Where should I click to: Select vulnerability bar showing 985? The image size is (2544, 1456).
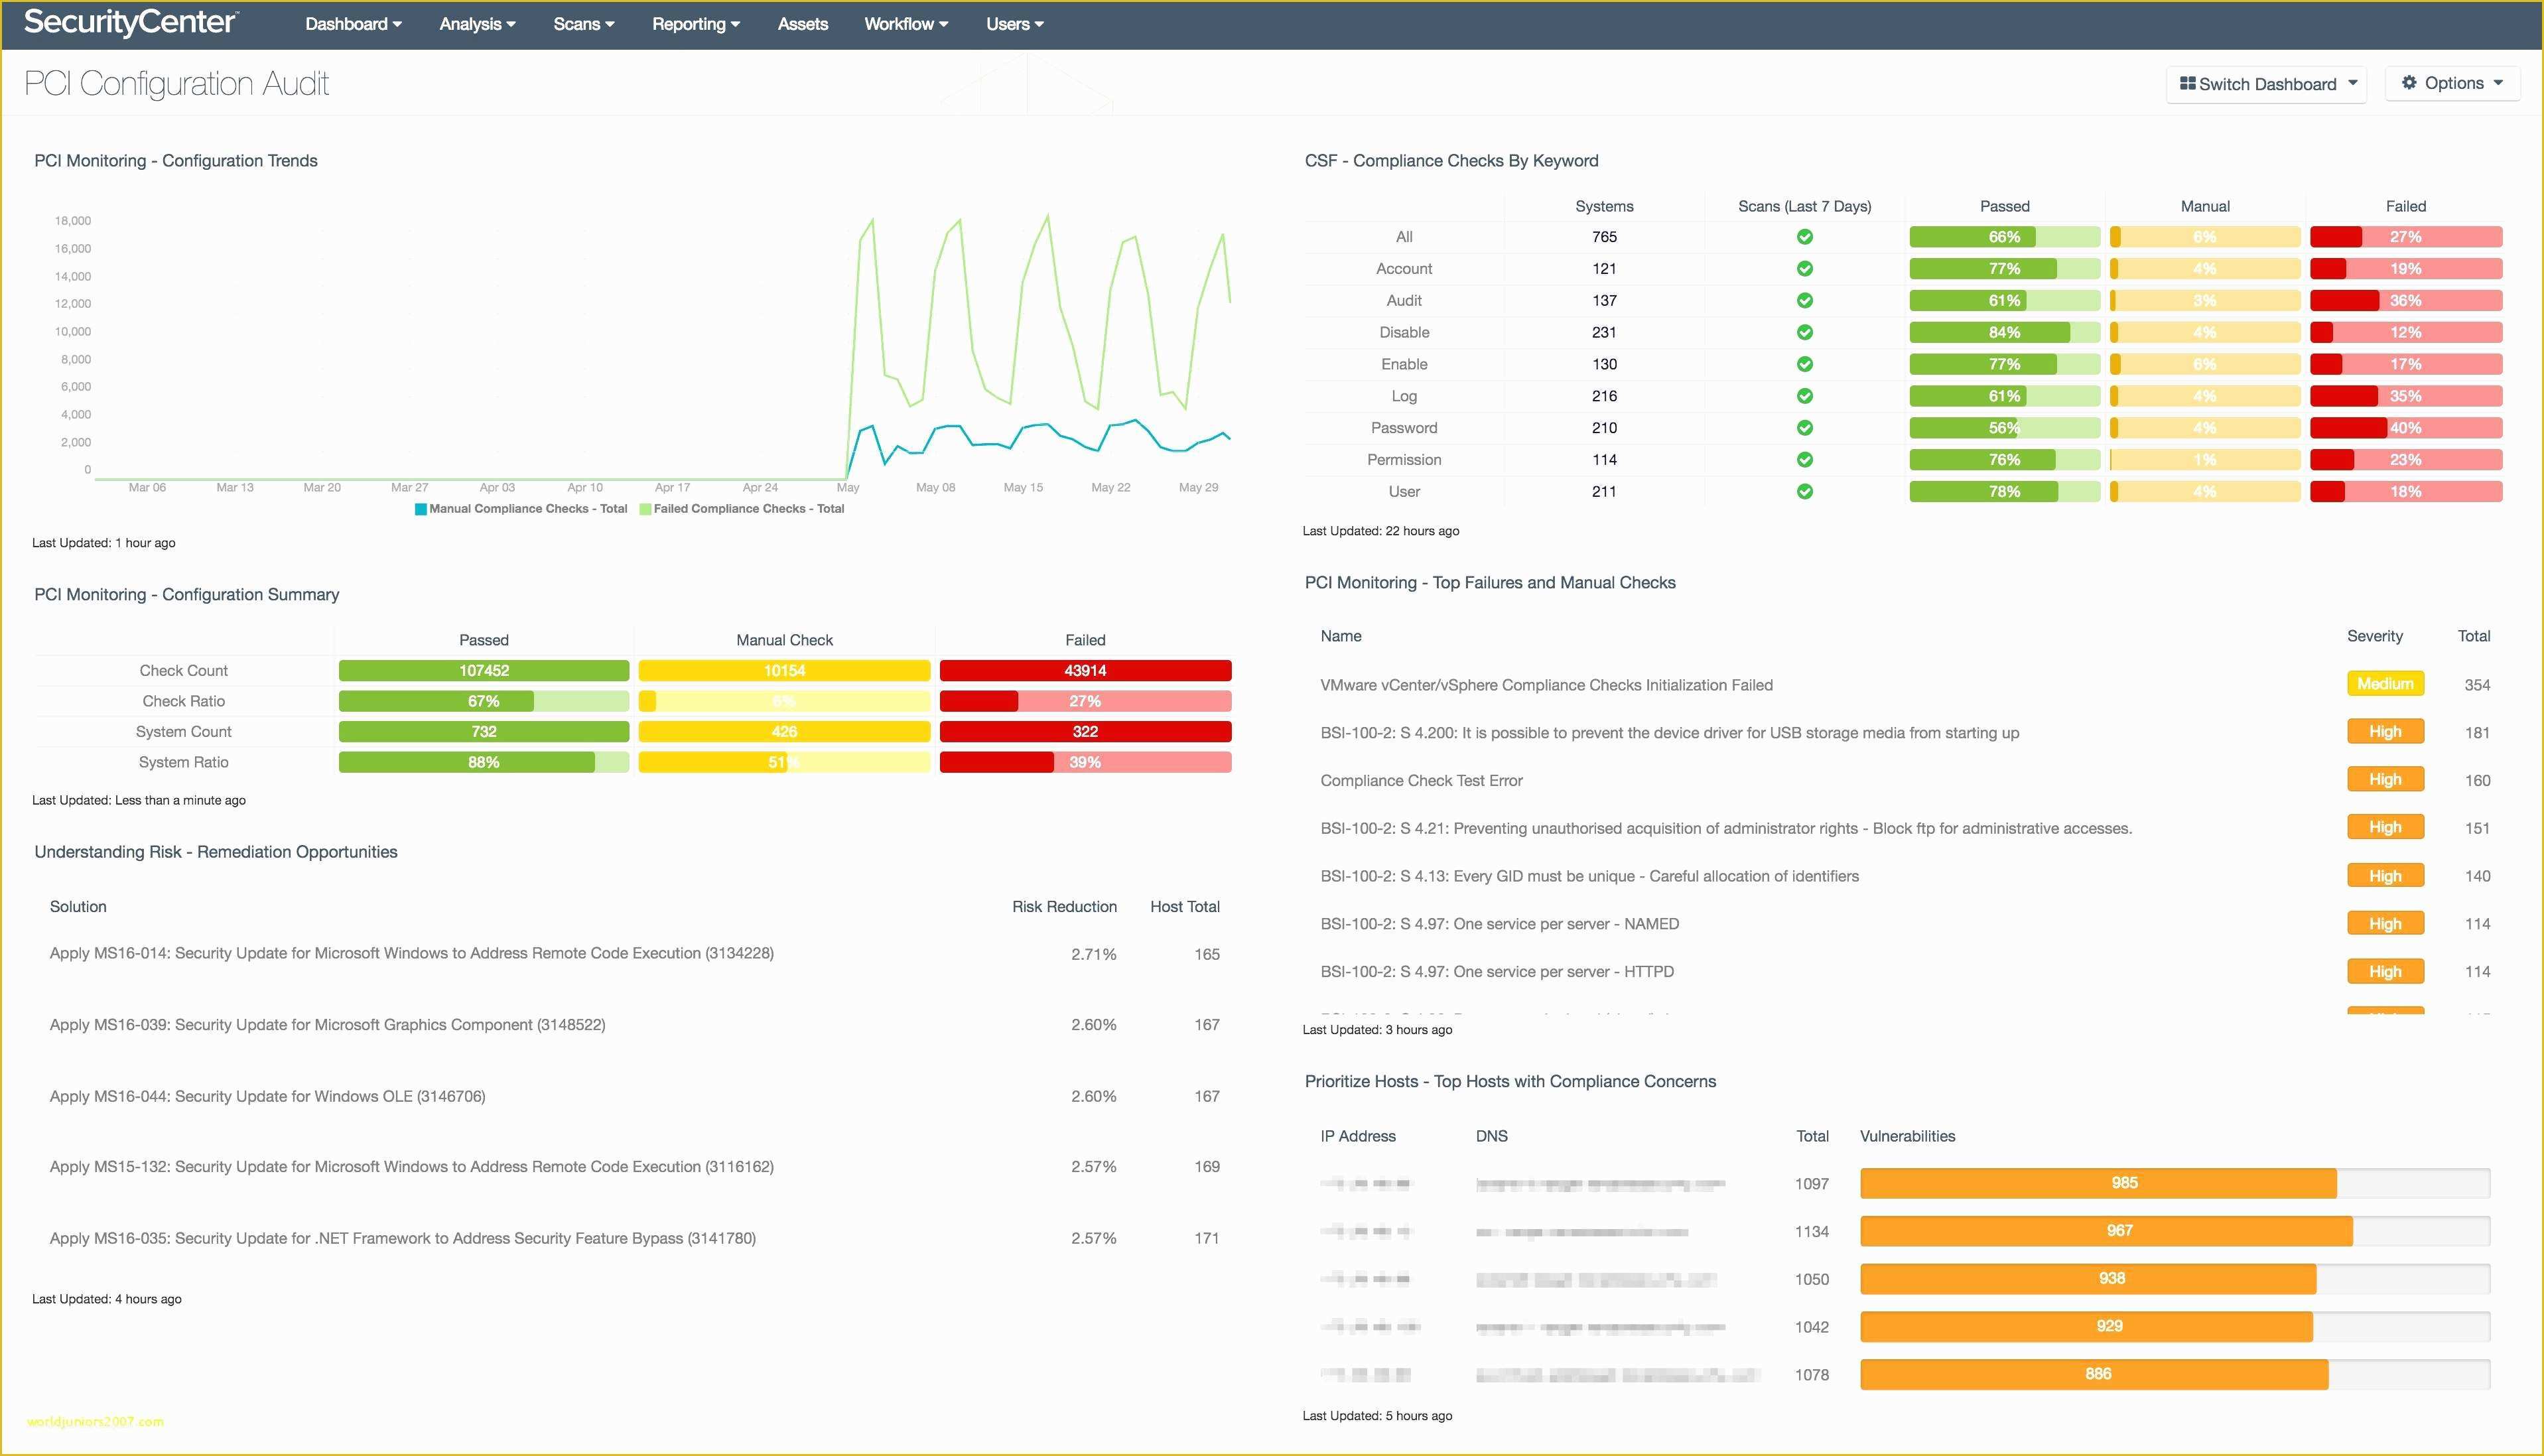click(x=2174, y=1183)
